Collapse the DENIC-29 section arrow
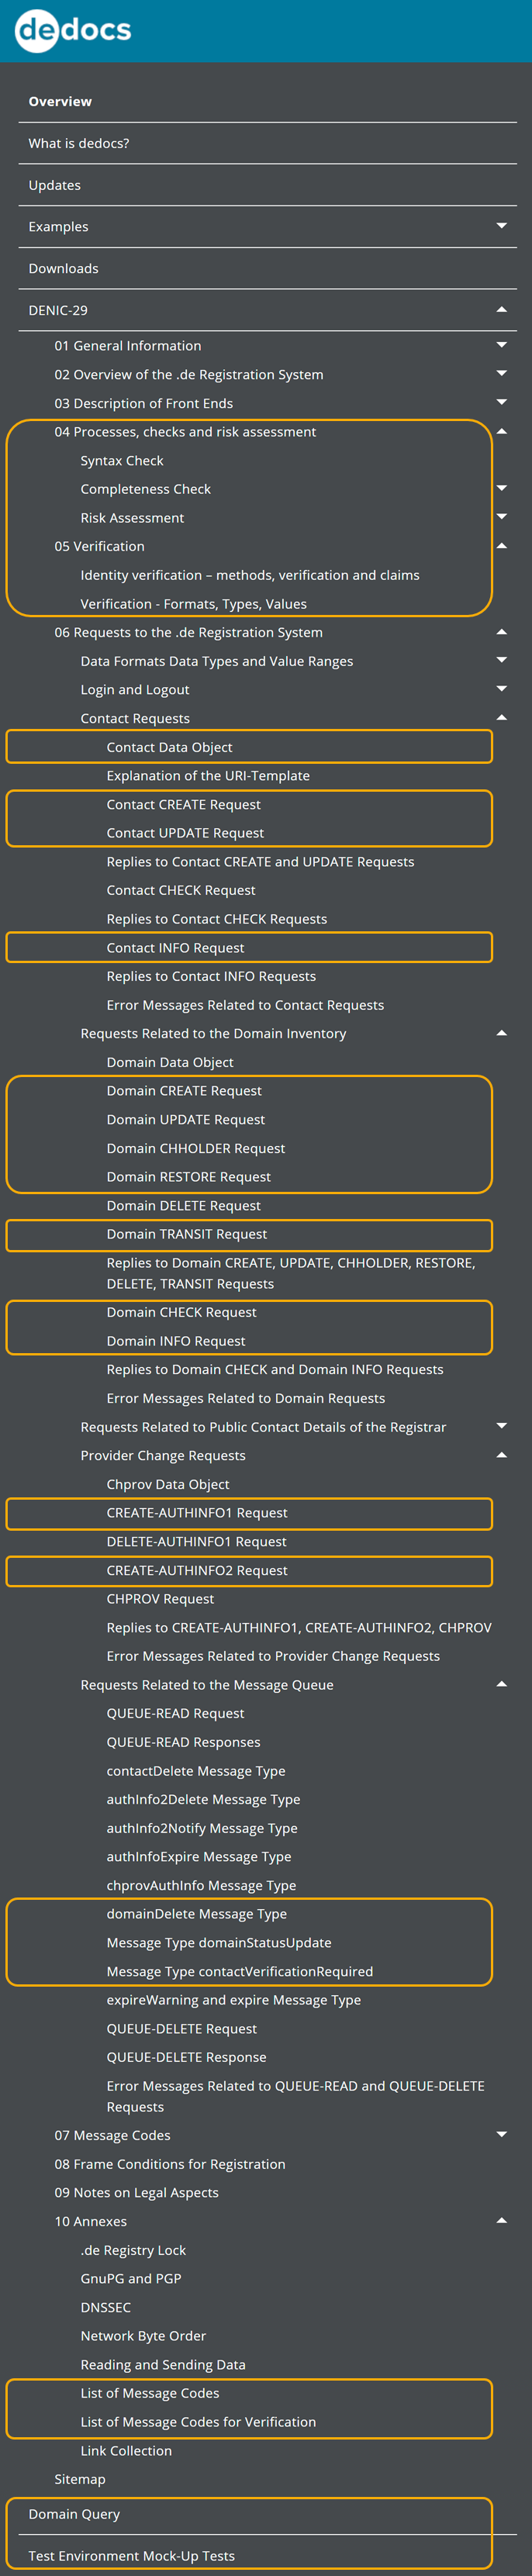The image size is (532, 2576). pos(501,310)
